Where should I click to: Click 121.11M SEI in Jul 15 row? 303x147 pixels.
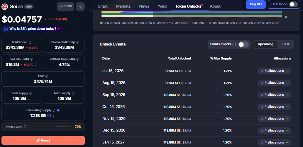171,71
